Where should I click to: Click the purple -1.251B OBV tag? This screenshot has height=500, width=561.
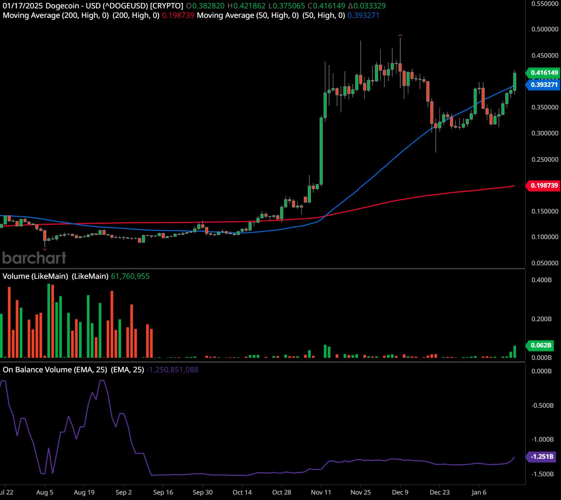tap(541, 457)
